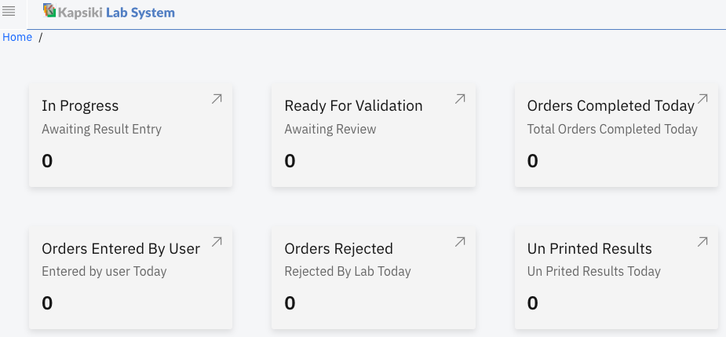The height and width of the screenshot is (337, 726).
Task: Select the Ready For Validation heading
Action: coord(353,106)
